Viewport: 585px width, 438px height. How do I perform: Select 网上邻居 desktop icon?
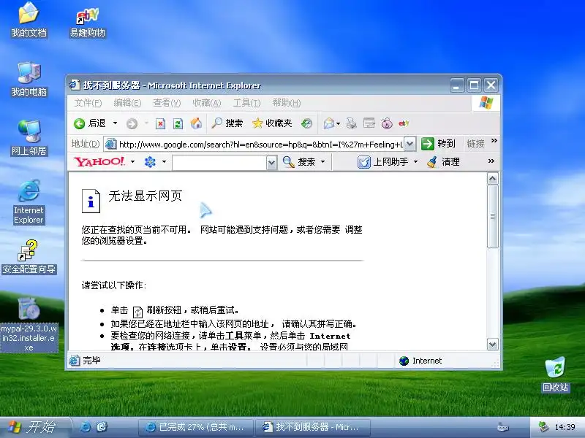(x=29, y=138)
